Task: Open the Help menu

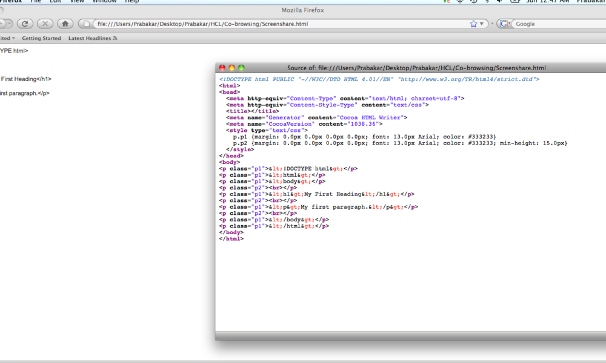Action: tap(132, 2)
